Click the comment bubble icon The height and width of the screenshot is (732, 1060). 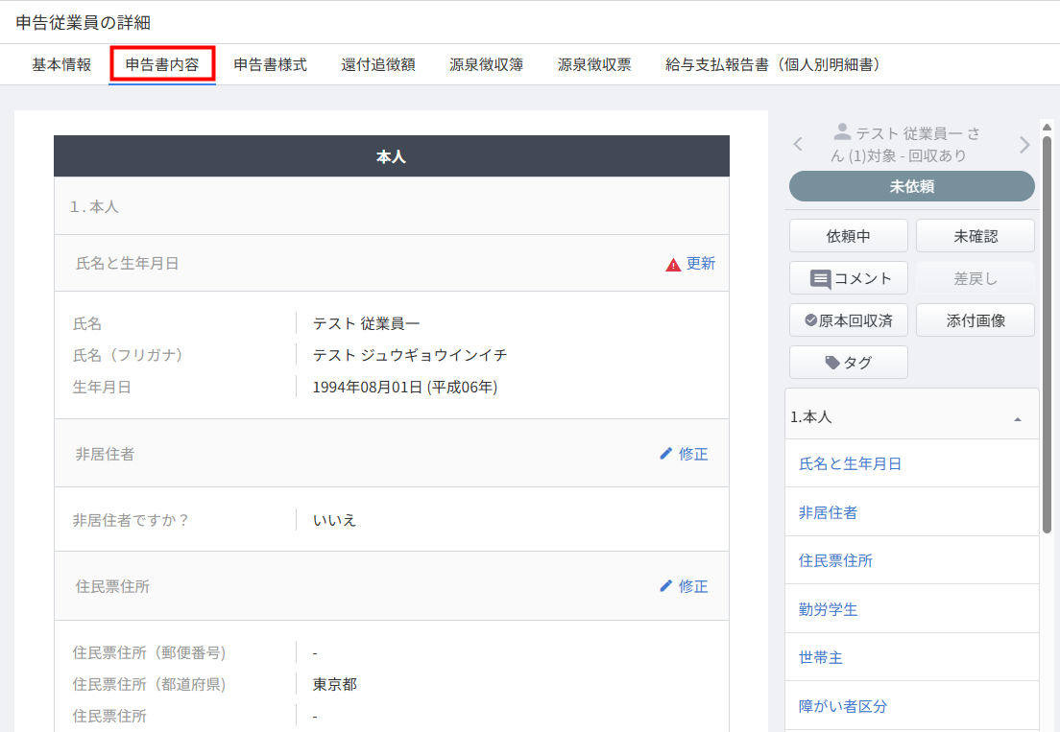[820, 279]
